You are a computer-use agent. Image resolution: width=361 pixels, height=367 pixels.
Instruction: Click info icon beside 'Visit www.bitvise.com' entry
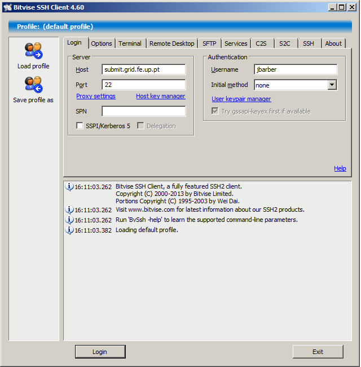pos(69,209)
